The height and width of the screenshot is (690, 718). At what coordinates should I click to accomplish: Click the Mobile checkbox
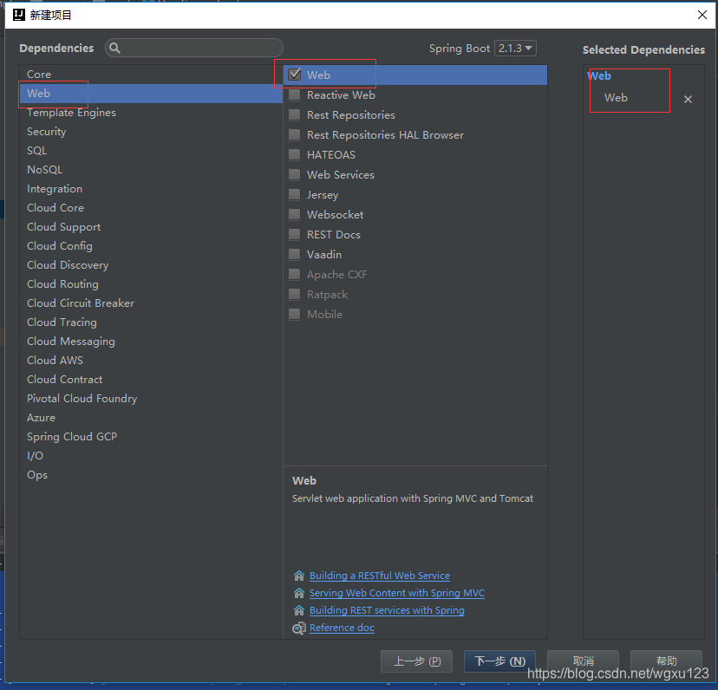295,314
